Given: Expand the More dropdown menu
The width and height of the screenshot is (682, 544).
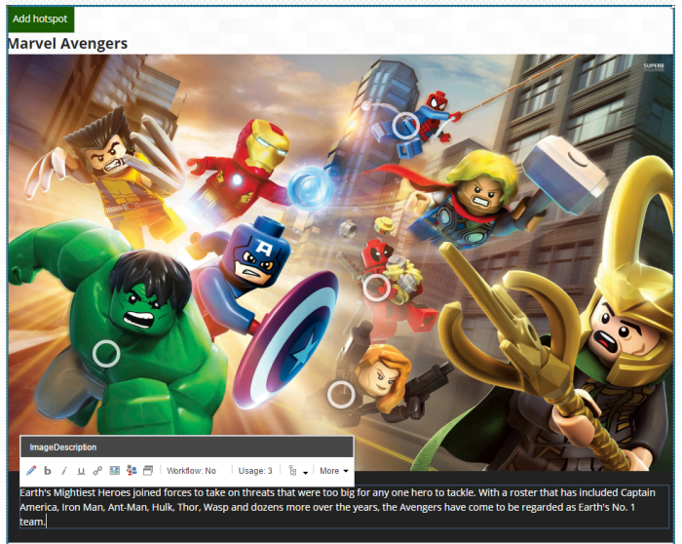Looking at the screenshot, I should [x=333, y=471].
